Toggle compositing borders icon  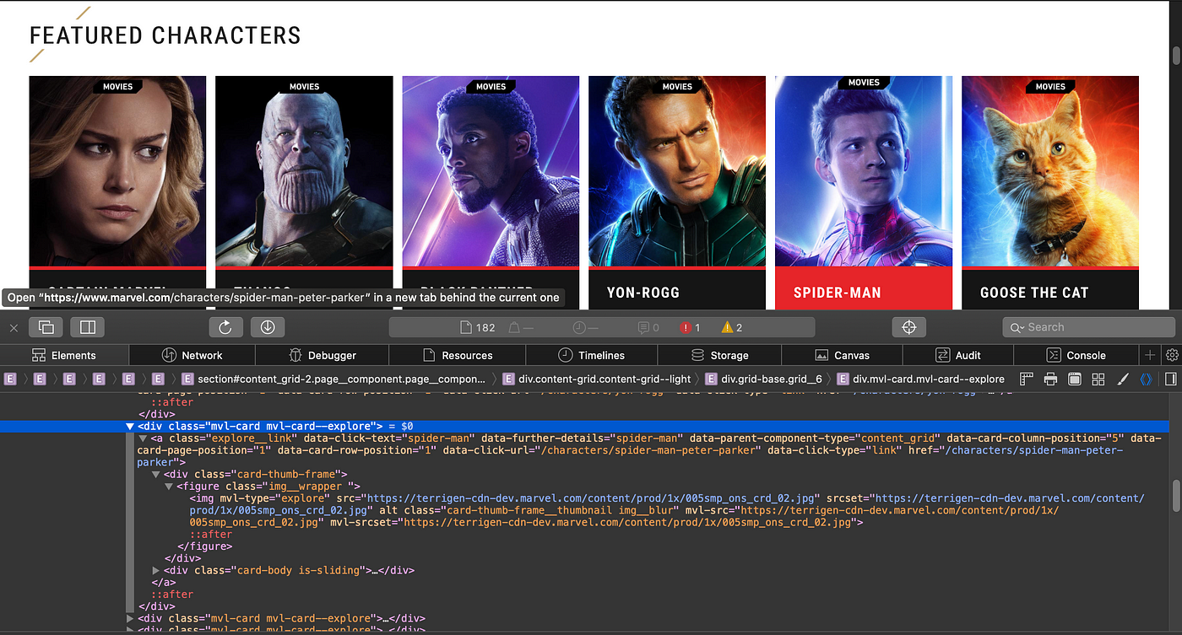click(x=1074, y=379)
